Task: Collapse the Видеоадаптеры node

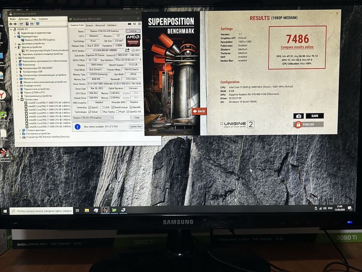Action: pos(15,36)
